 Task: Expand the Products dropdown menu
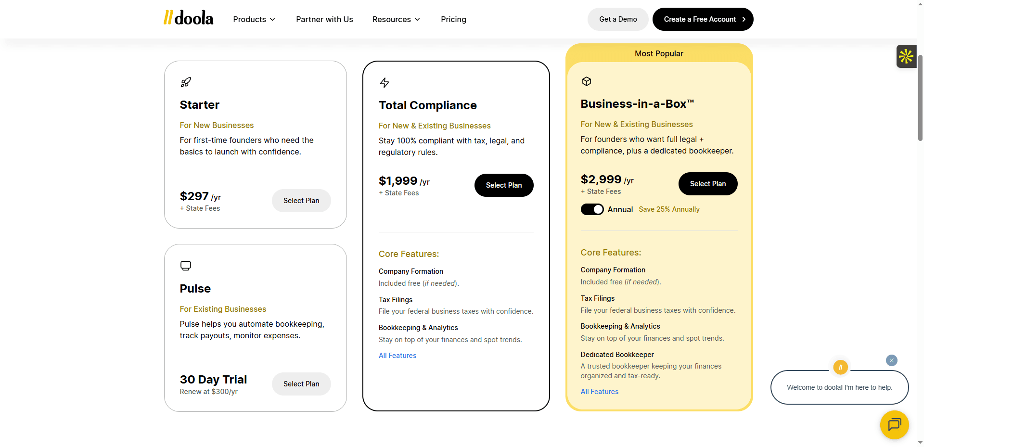tap(254, 19)
